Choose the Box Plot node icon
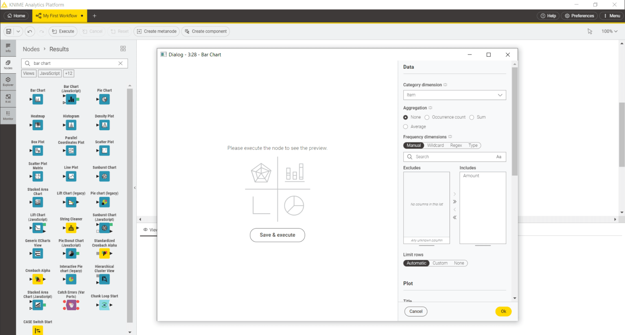625x335 pixels. tap(38, 151)
